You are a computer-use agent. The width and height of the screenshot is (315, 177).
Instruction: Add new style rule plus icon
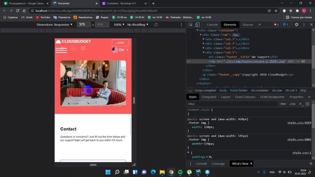pyautogui.click(x=300, y=104)
